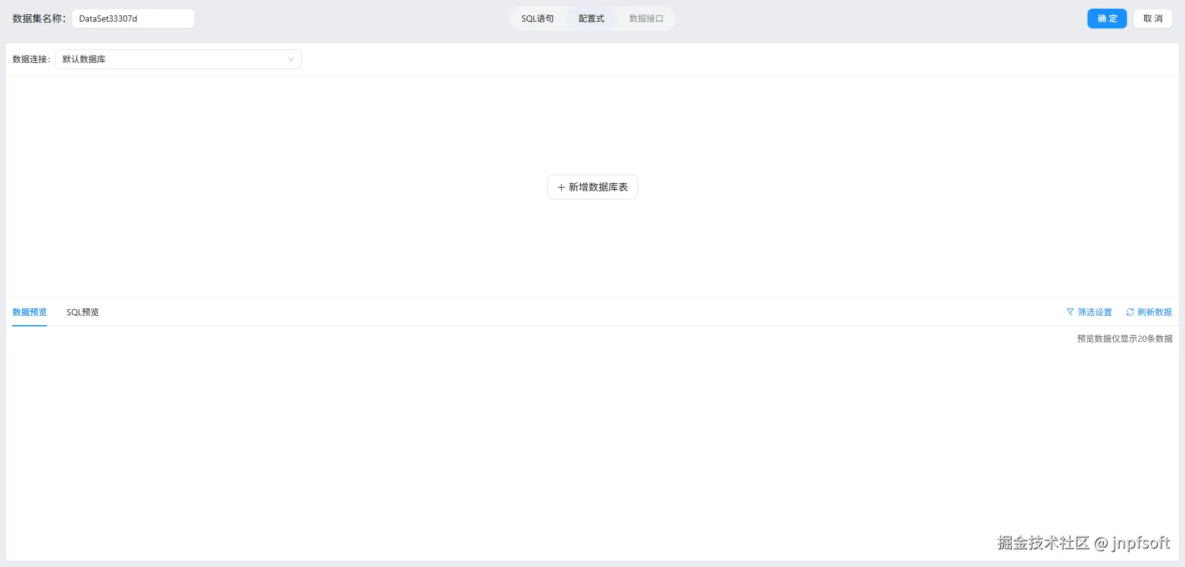Focus the DataSet33307d name input field
1185x567 pixels.
pos(133,19)
